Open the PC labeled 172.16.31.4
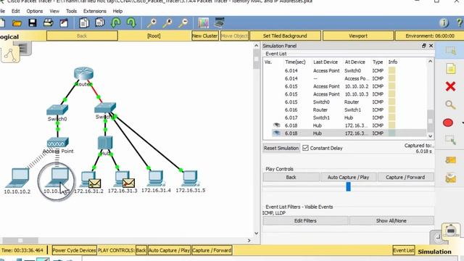The height and width of the screenshot is (261, 464). [156, 178]
